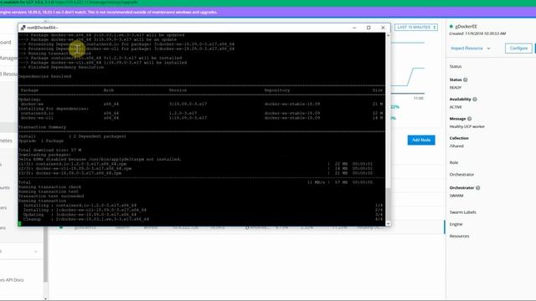Viewport: 536px width, 301px height.
Task: Click info icon beside Availability label
Action: (475, 99)
